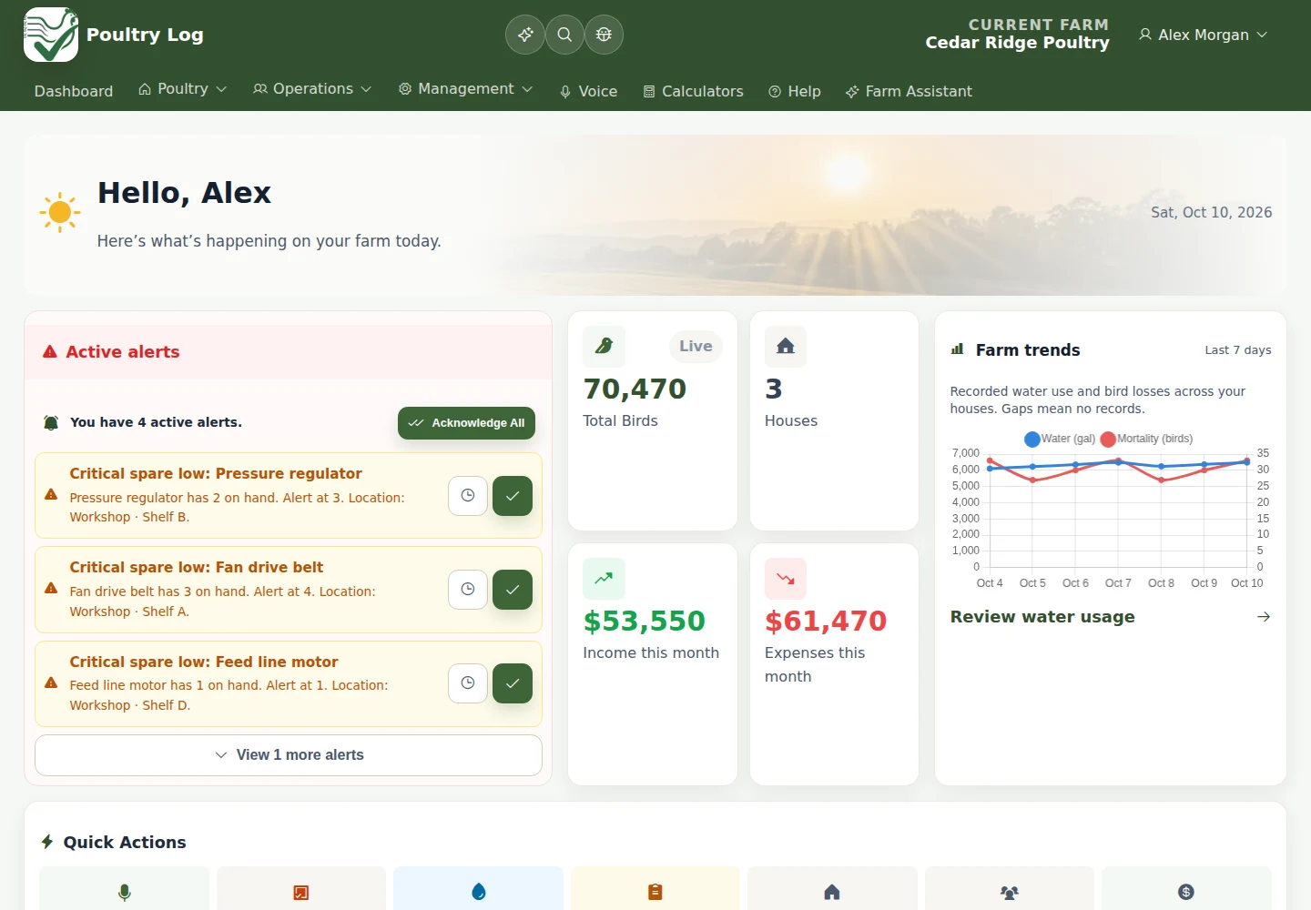Click the Income this month card
Image resolution: width=1311 pixels, height=910 pixels.
(x=653, y=664)
